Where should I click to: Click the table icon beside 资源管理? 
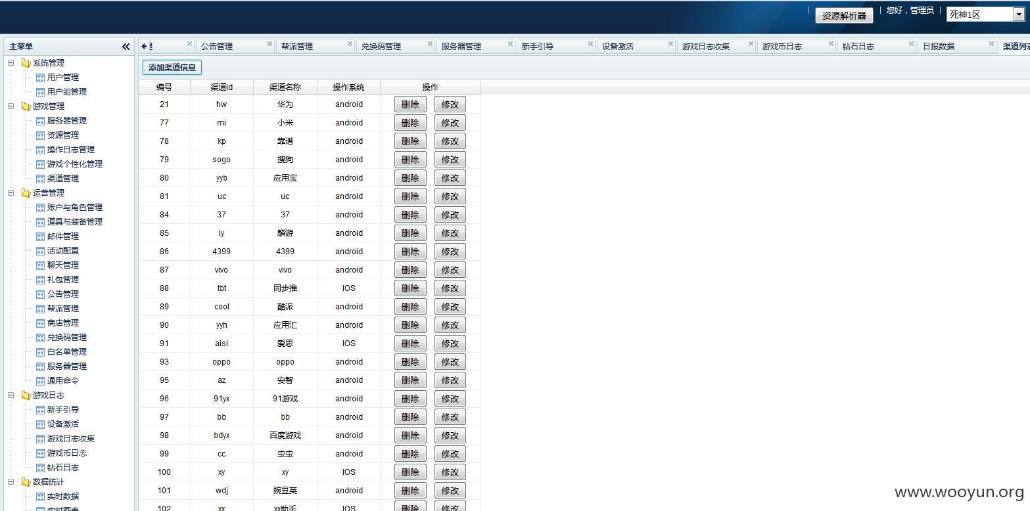click(x=40, y=135)
